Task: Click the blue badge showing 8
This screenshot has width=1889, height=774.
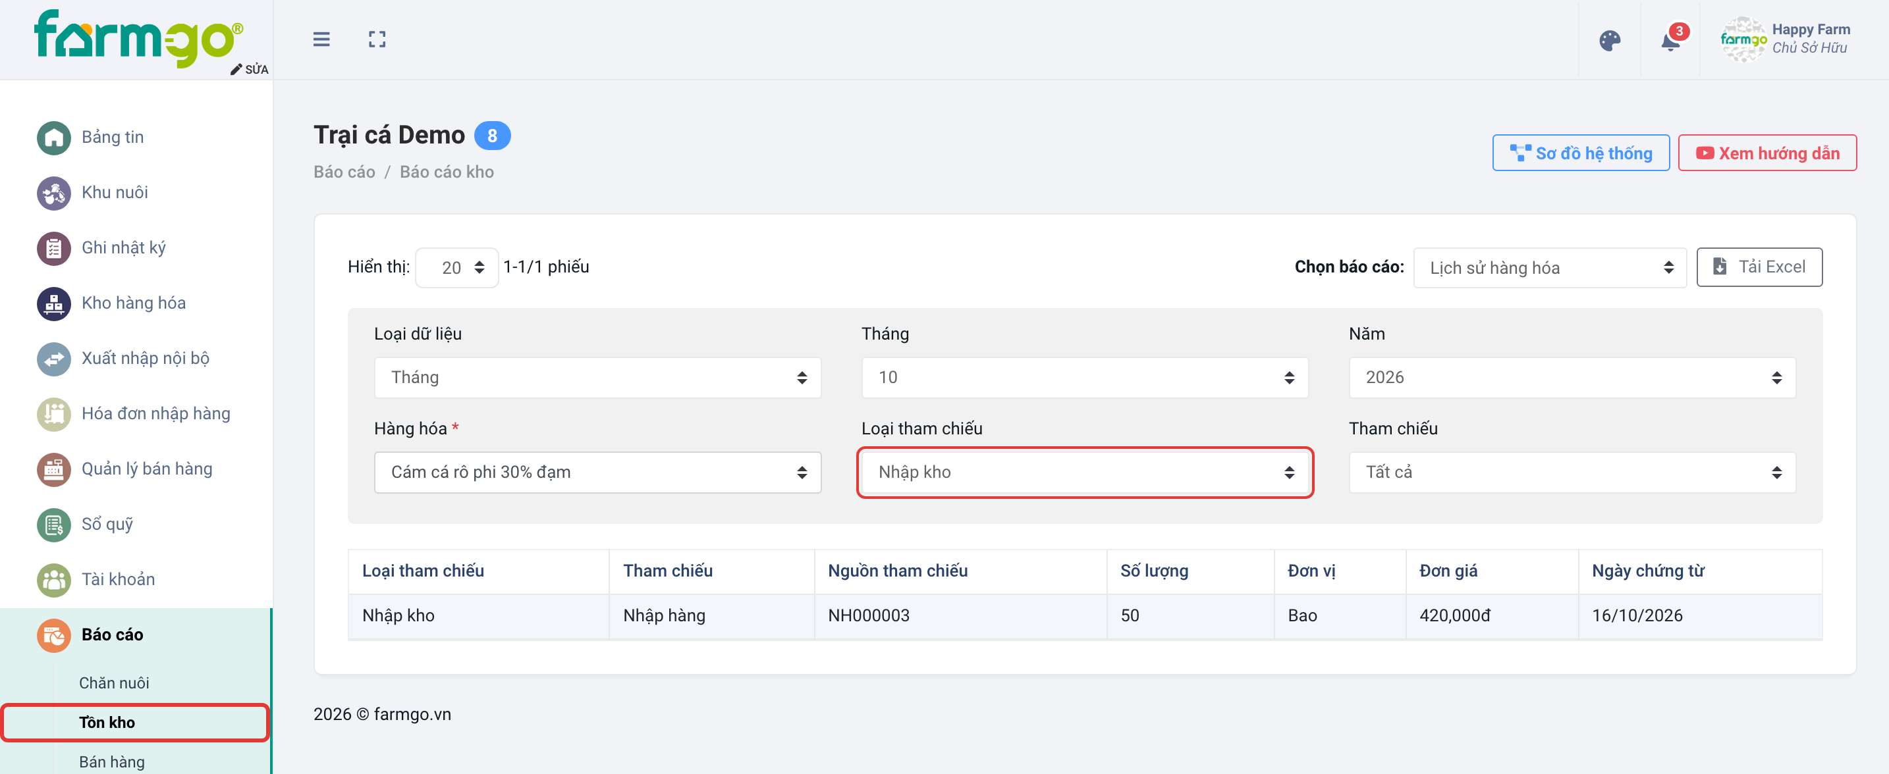Action: click(492, 136)
